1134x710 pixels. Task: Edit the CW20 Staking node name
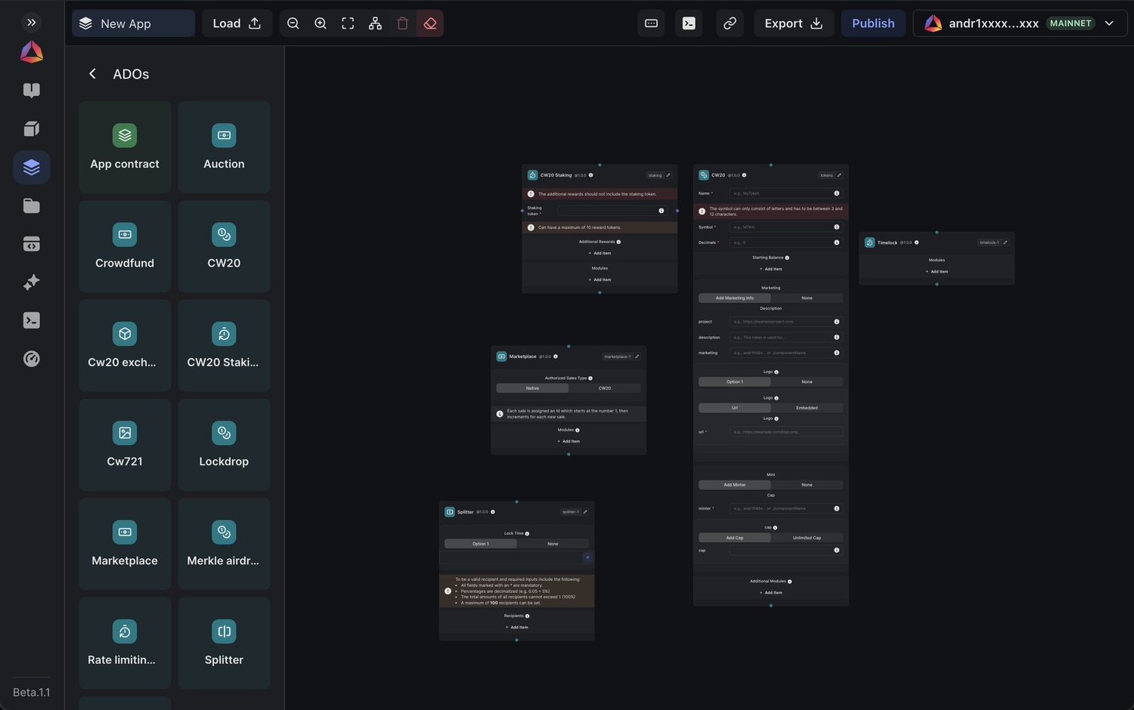tap(668, 175)
